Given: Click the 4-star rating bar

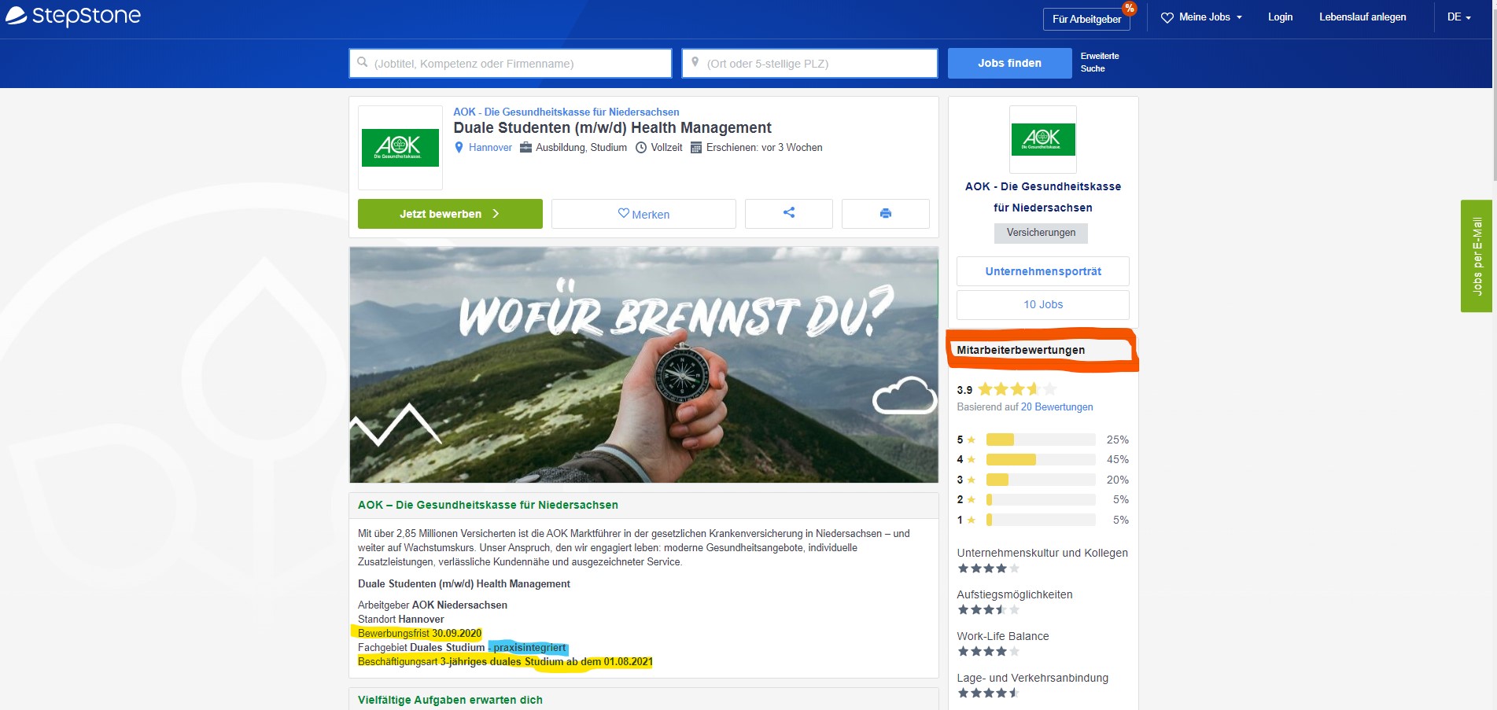Looking at the screenshot, I should 1041,459.
